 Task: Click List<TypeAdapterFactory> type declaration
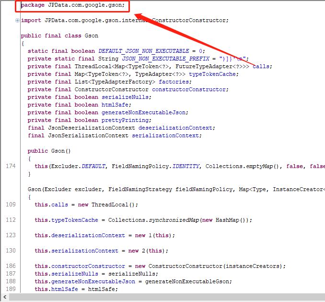point(115,82)
